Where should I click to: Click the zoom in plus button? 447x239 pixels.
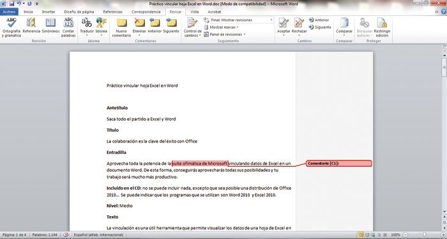click(x=443, y=235)
